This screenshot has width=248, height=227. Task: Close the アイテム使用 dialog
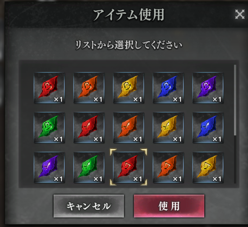click(239, 14)
